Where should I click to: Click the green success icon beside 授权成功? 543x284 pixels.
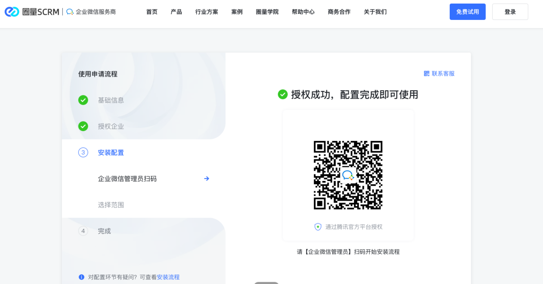tap(283, 94)
